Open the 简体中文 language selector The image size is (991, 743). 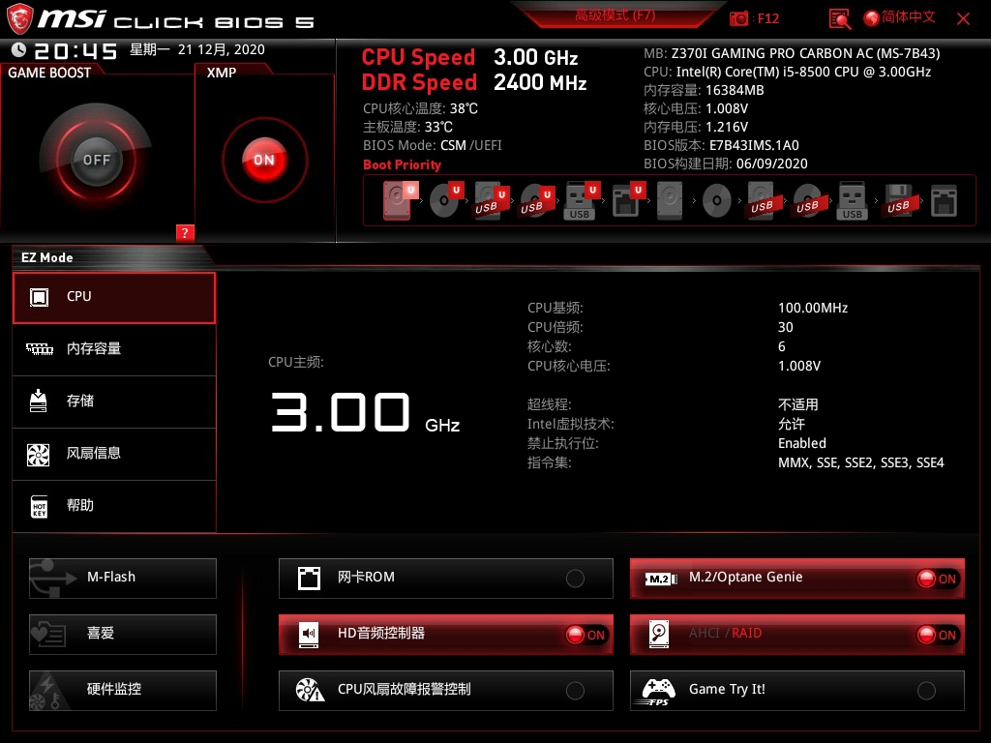click(899, 17)
